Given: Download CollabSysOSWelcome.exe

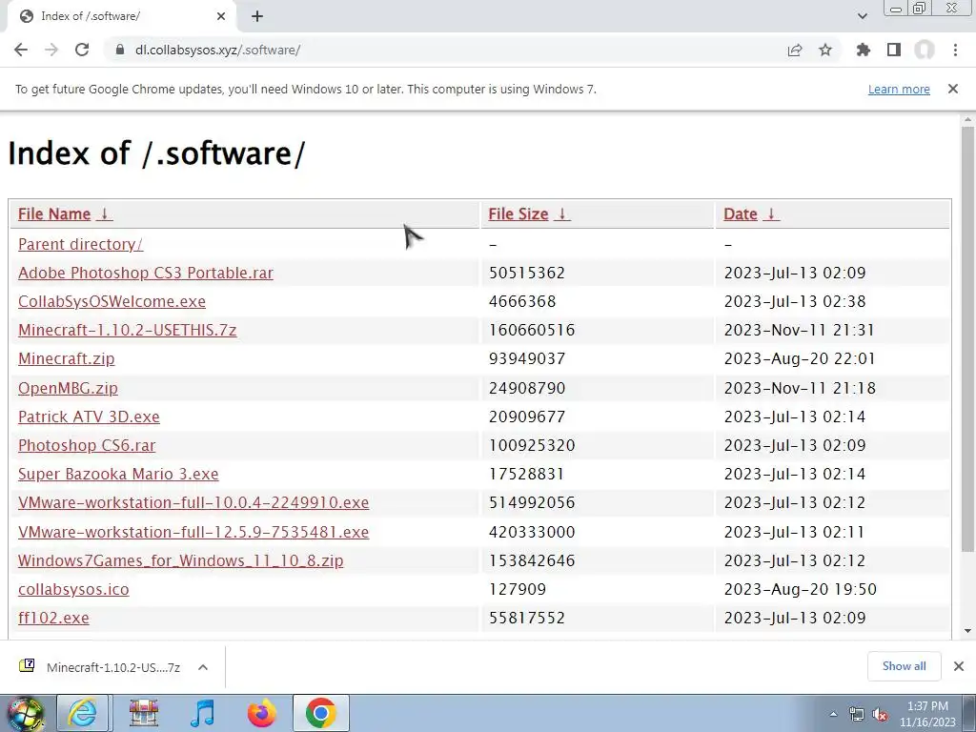Looking at the screenshot, I should click(x=112, y=301).
